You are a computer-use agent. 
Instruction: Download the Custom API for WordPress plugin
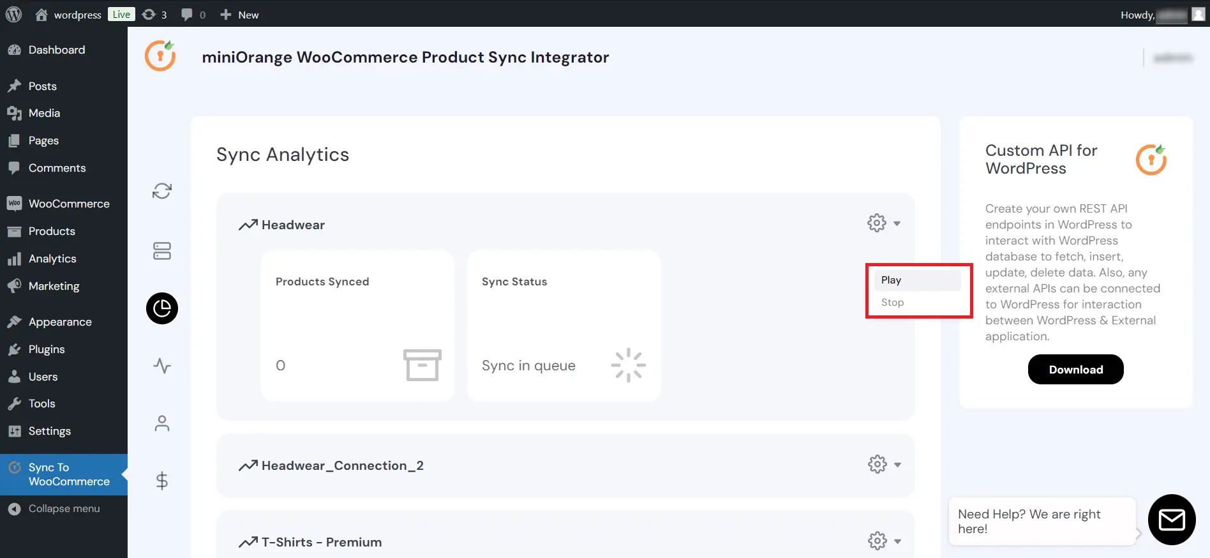click(1075, 370)
